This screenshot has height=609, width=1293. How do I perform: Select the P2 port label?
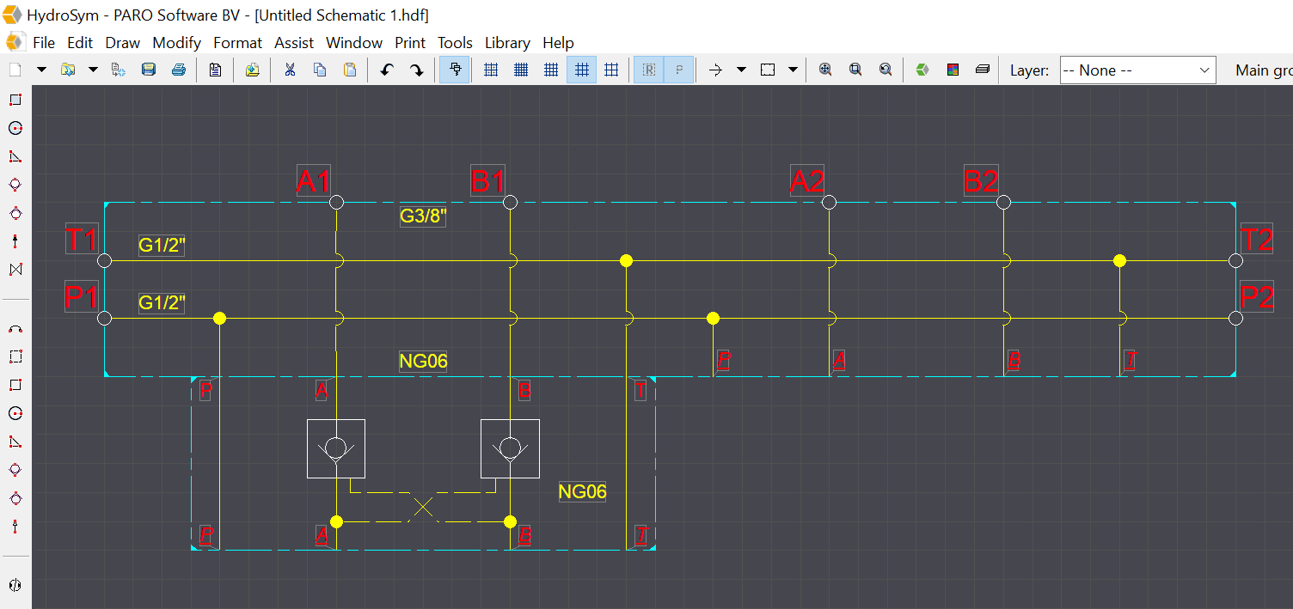(x=1256, y=296)
